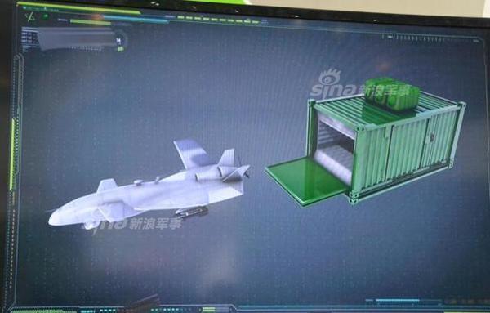This screenshot has width=490, height=313.
Task: Click the vertical green bar on left edge
Action: 12,154
